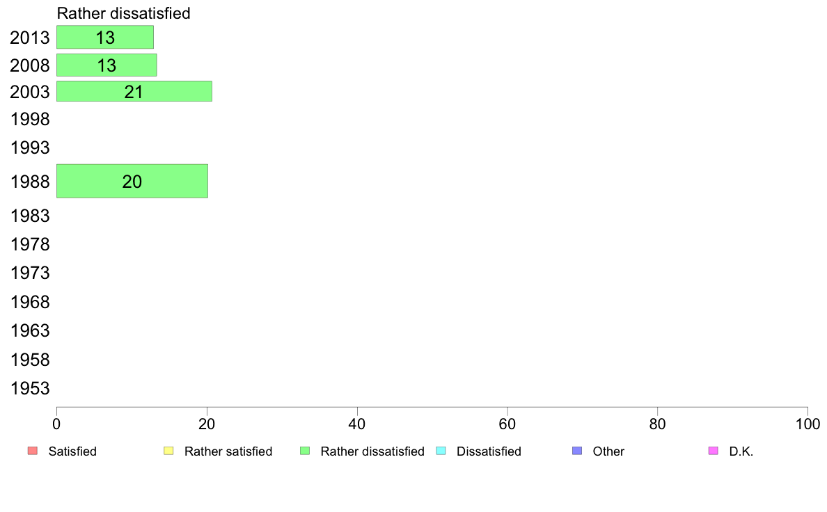Click the blue Other legend swatch
The image size is (827, 512).
pos(576,451)
